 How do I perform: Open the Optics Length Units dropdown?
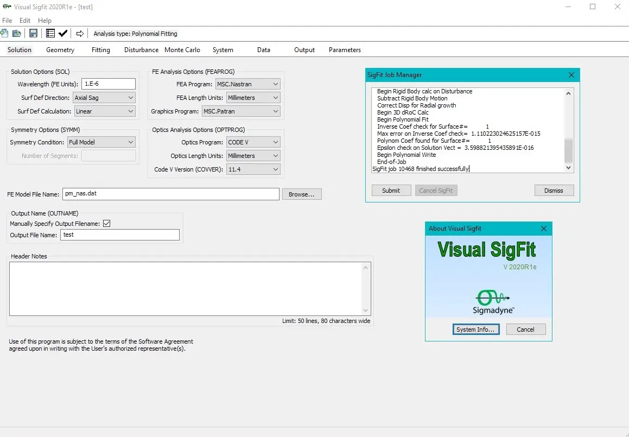point(253,156)
